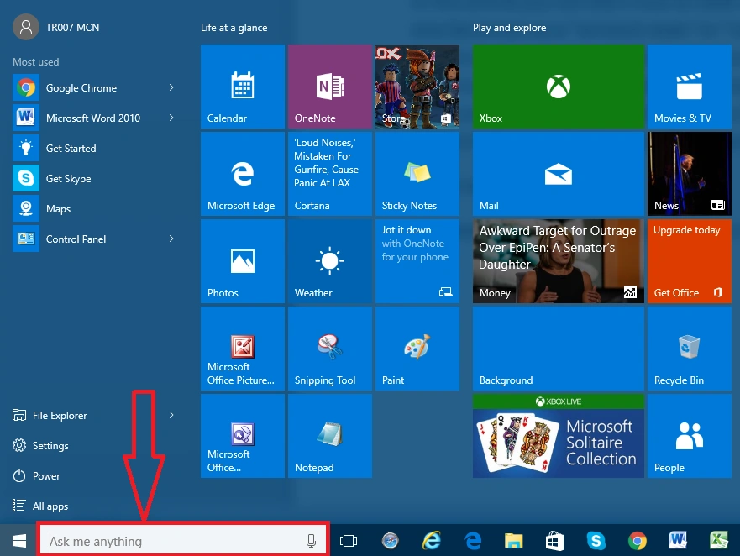The height and width of the screenshot is (556, 740).
Task: Open Excel from the taskbar
Action: (719, 541)
